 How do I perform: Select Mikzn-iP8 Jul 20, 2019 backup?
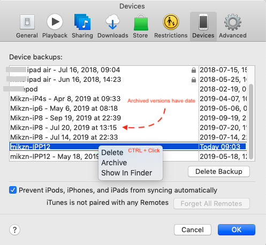point(104,127)
